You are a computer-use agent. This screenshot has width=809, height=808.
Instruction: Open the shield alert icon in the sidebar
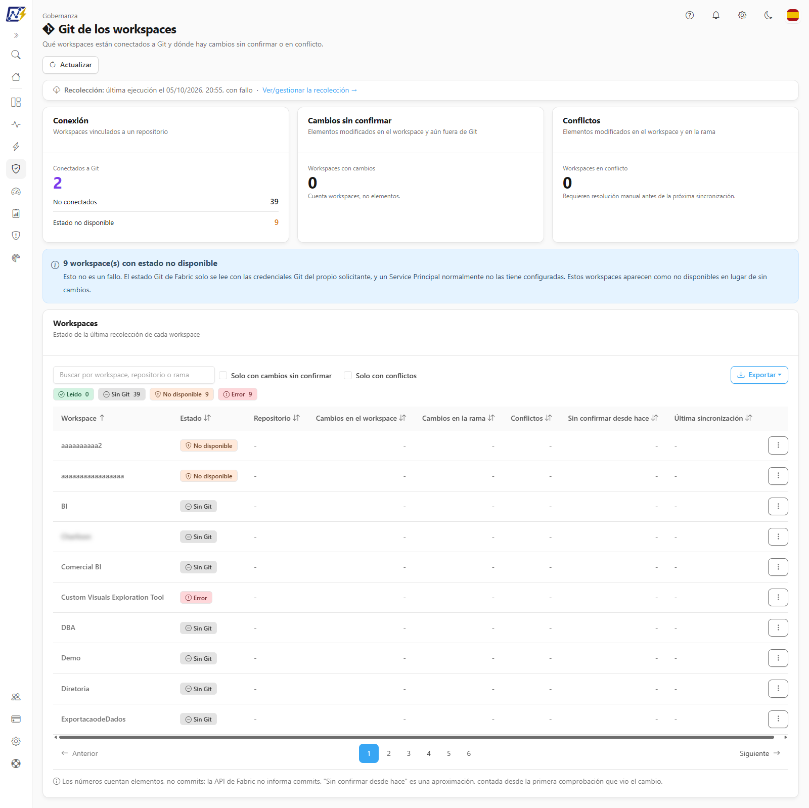pyautogui.click(x=16, y=236)
